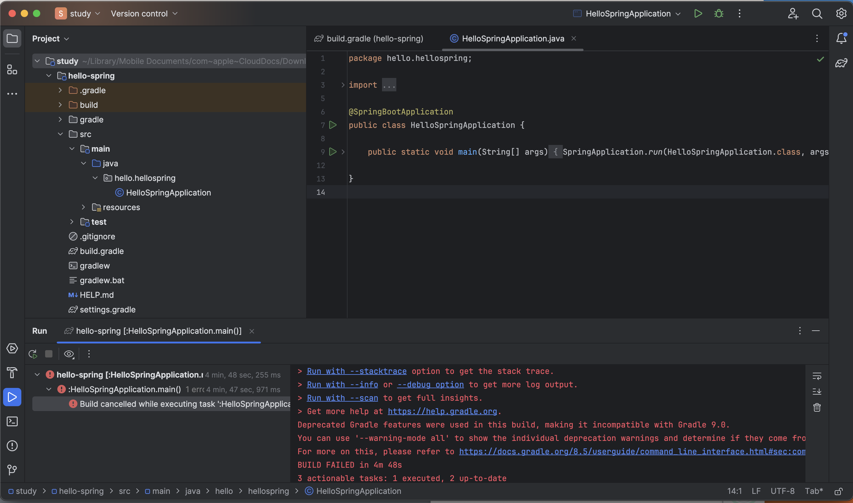Run HelloSpringApplication from the top toolbar

pyautogui.click(x=698, y=14)
